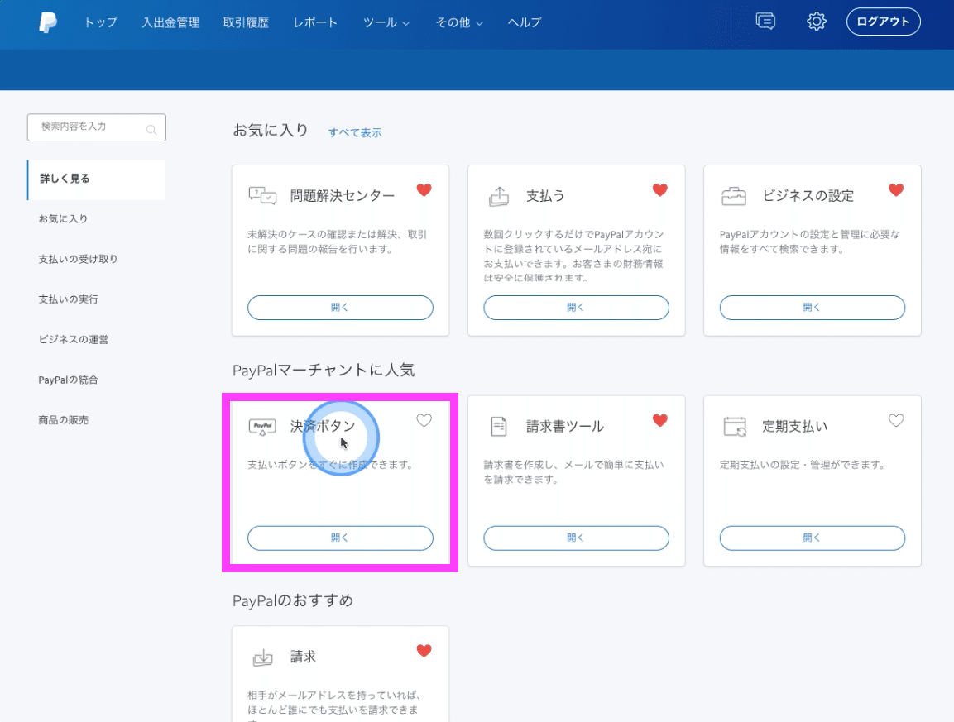This screenshot has width=954, height=722.
Task: Favorite 定期支払い with its empty heart
Action: pos(896,420)
